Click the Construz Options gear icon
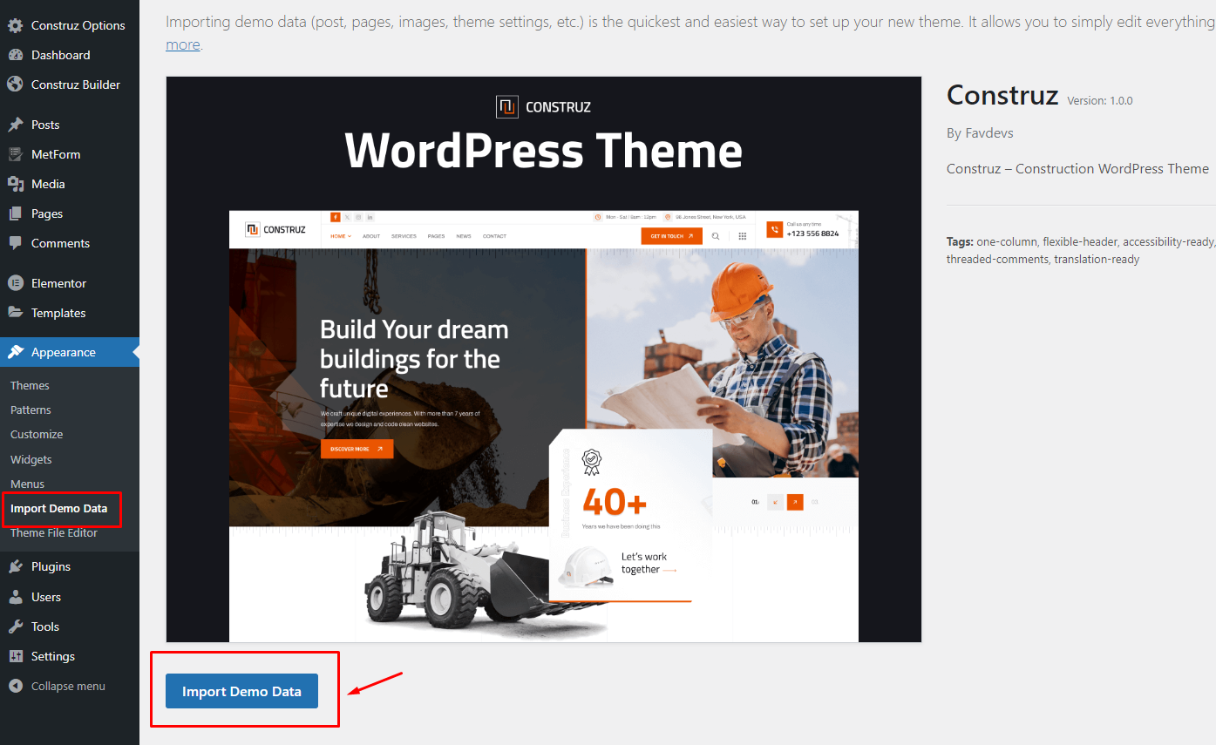This screenshot has width=1216, height=745. [15, 25]
